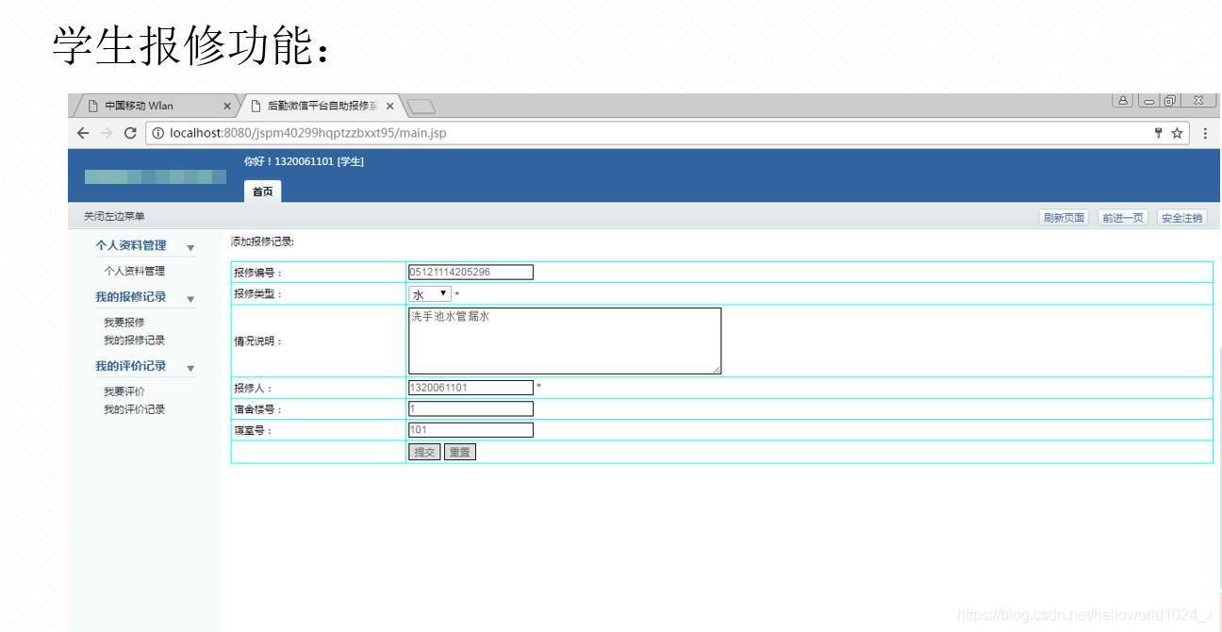Click the 报修编号 input field
The image size is (1222, 632).
(x=471, y=273)
